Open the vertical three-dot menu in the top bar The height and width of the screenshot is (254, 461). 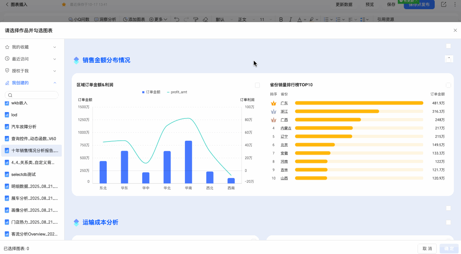(x=455, y=4)
